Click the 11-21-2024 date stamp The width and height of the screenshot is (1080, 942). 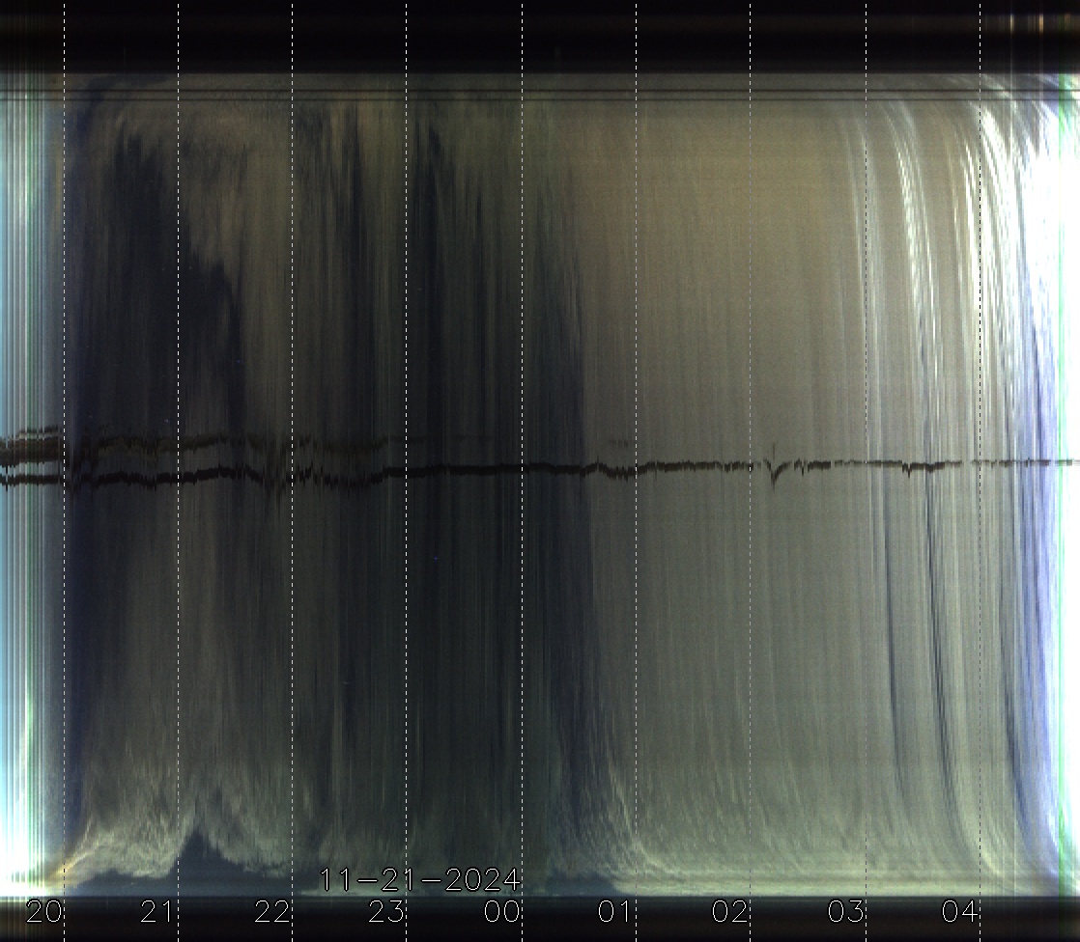(420, 880)
